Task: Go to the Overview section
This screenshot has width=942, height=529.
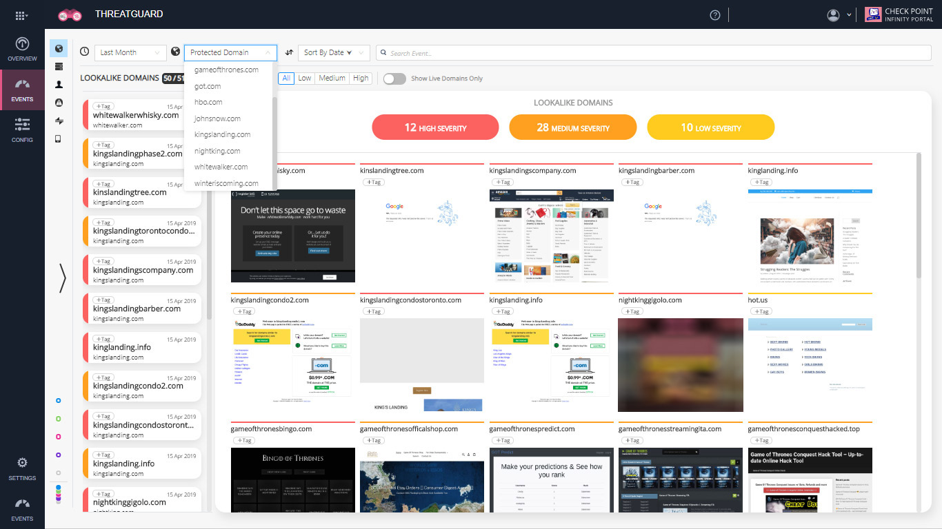Action: [x=22, y=49]
